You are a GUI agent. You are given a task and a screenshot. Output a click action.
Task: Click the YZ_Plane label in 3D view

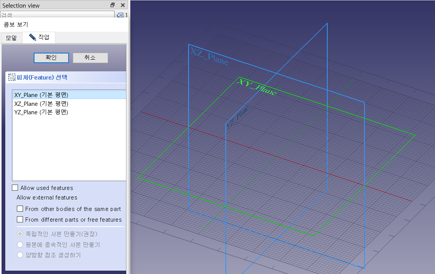click(x=237, y=118)
